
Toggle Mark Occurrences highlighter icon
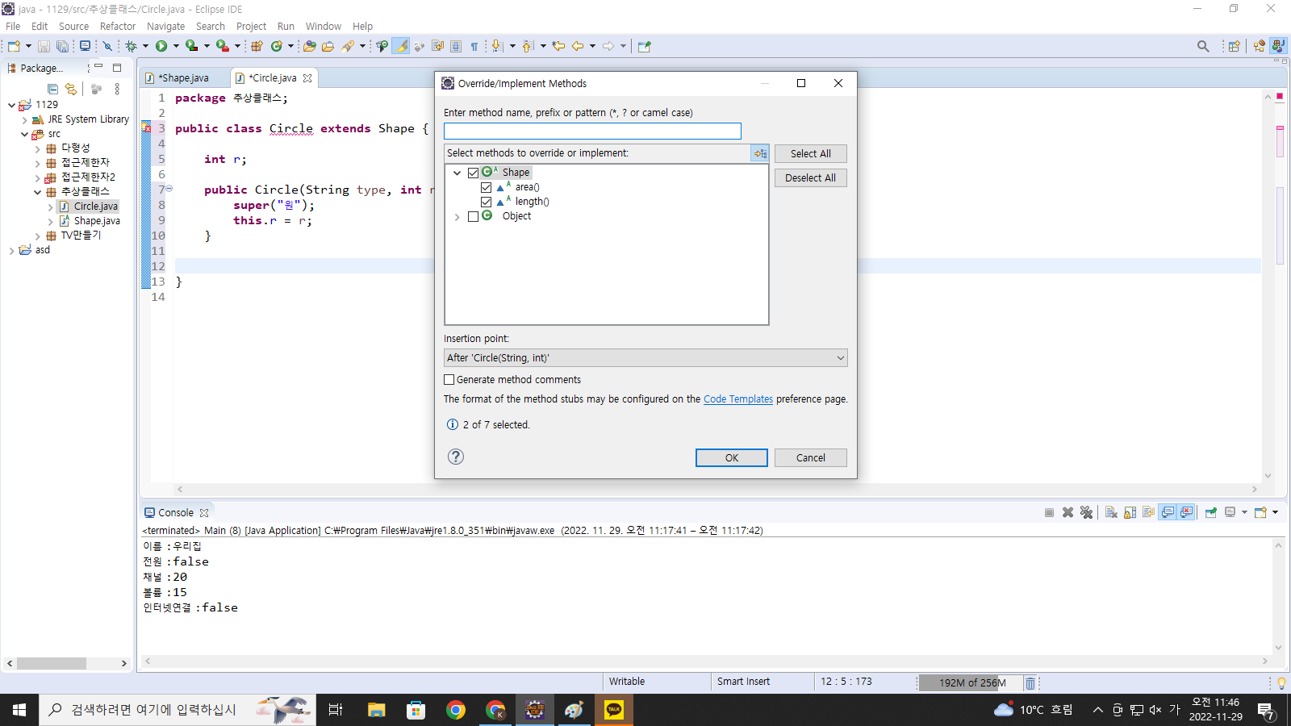pos(401,46)
